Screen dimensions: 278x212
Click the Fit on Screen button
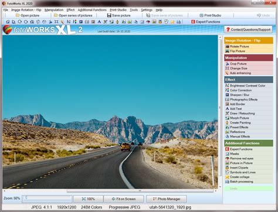[x=124, y=199]
